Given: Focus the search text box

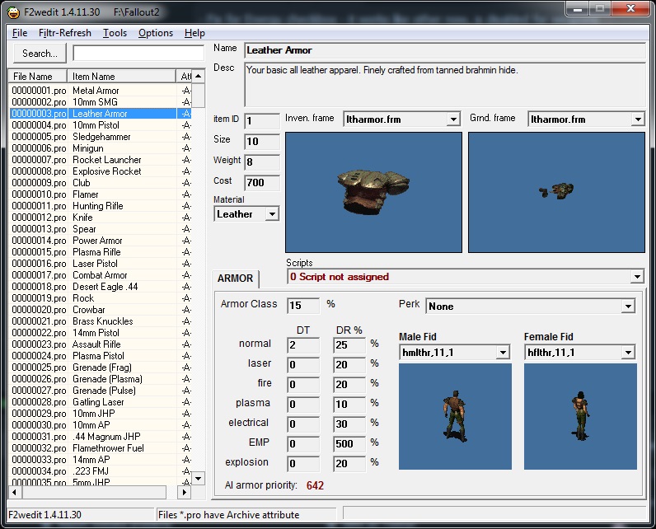Looking at the screenshot, I should point(138,53).
